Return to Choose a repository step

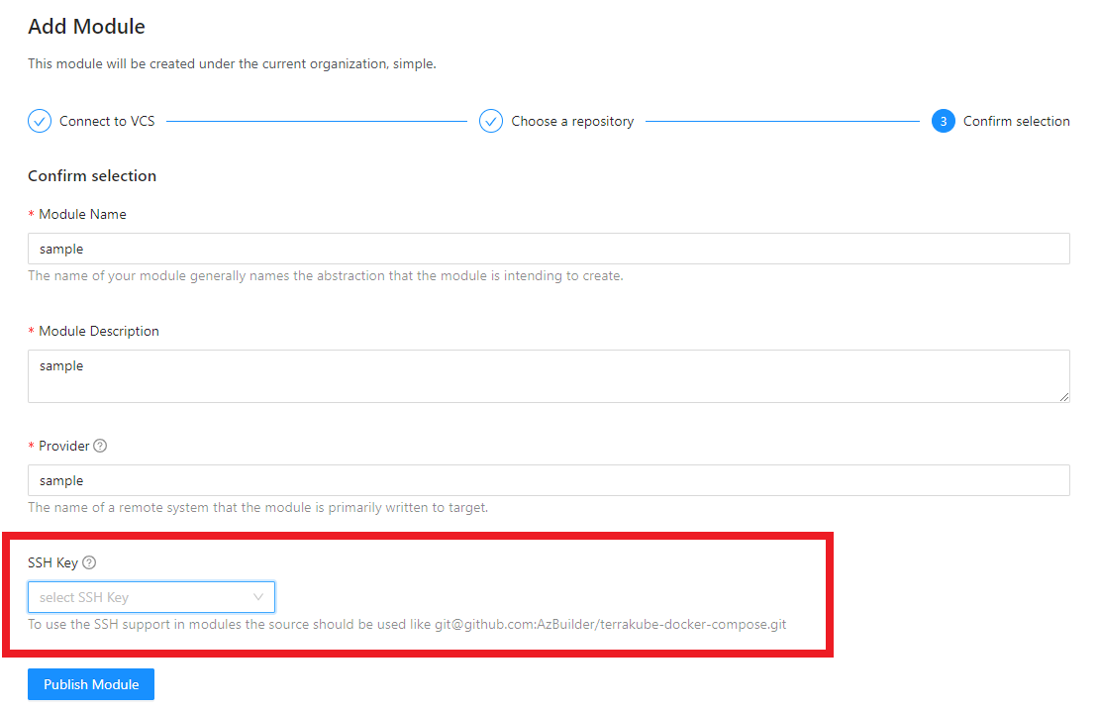click(x=572, y=121)
